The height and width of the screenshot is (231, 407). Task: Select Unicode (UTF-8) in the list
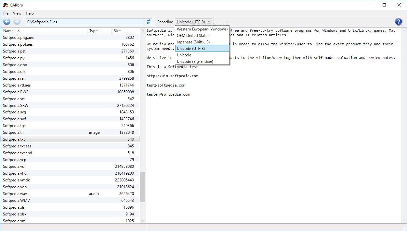(x=202, y=49)
